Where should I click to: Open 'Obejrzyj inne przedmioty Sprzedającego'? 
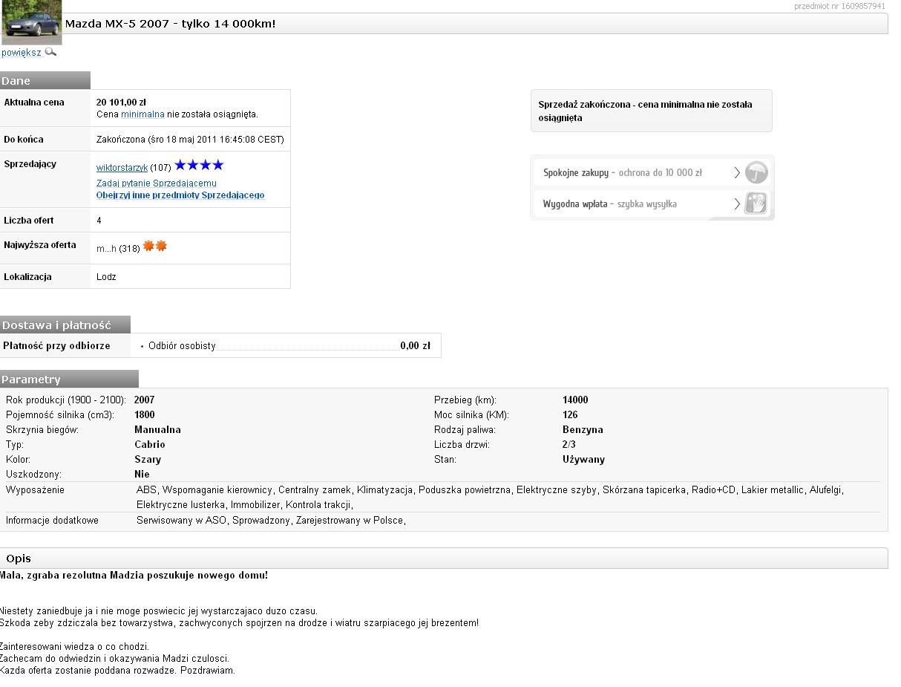pos(180,195)
